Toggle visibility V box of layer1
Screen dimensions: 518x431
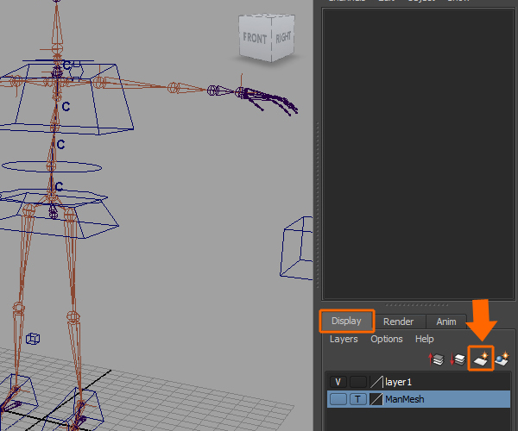[x=338, y=382]
